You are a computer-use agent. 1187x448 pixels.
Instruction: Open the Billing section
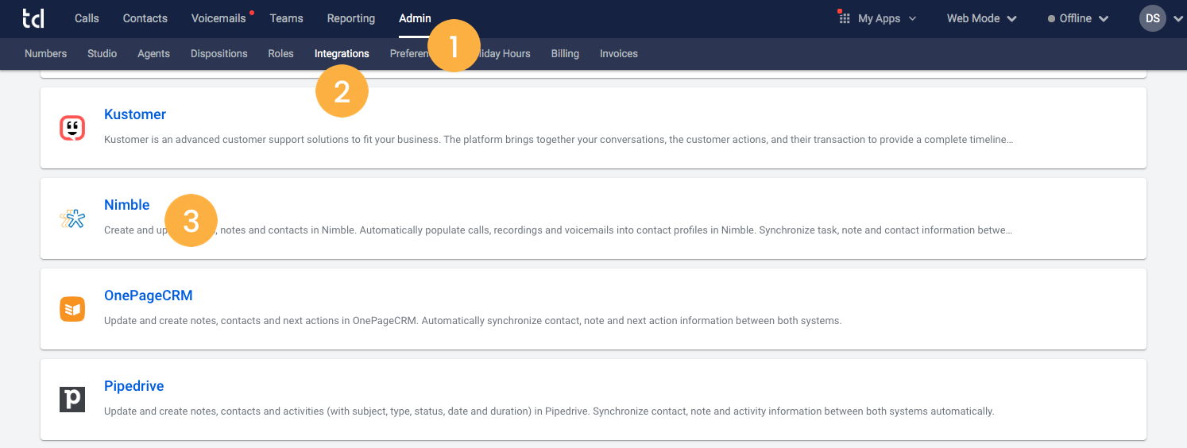coord(565,53)
